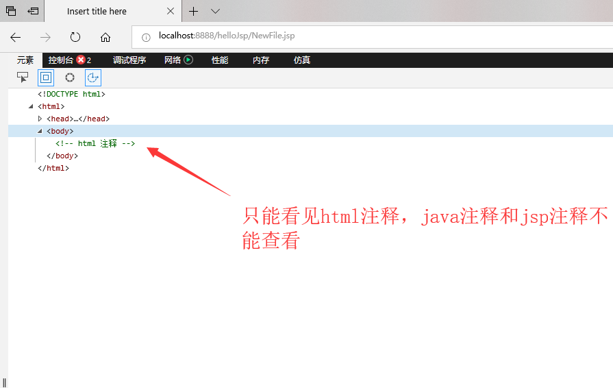Collapse the html node
Image resolution: width=613 pixels, height=388 pixels.
coord(31,106)
